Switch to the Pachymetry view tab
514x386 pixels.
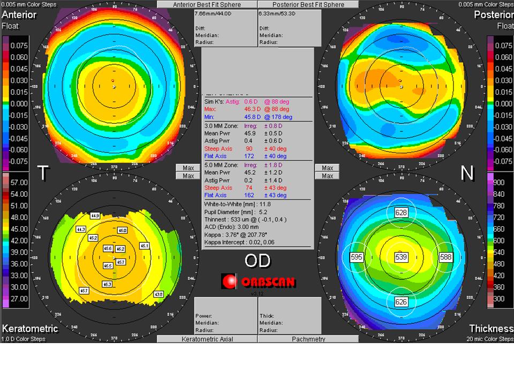(308, 339)
